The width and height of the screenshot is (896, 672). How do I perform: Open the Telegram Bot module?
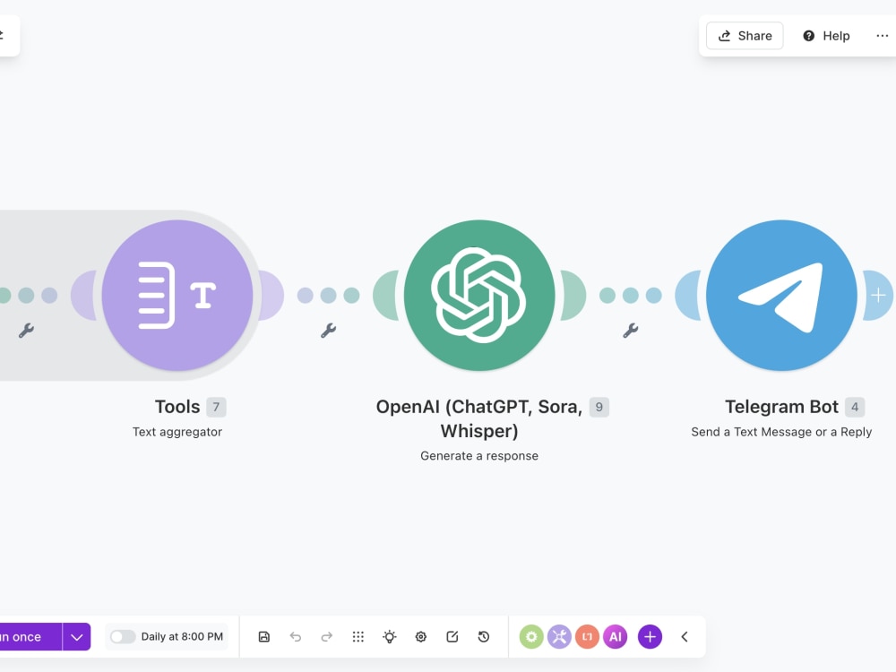click(x=781, y=296)
